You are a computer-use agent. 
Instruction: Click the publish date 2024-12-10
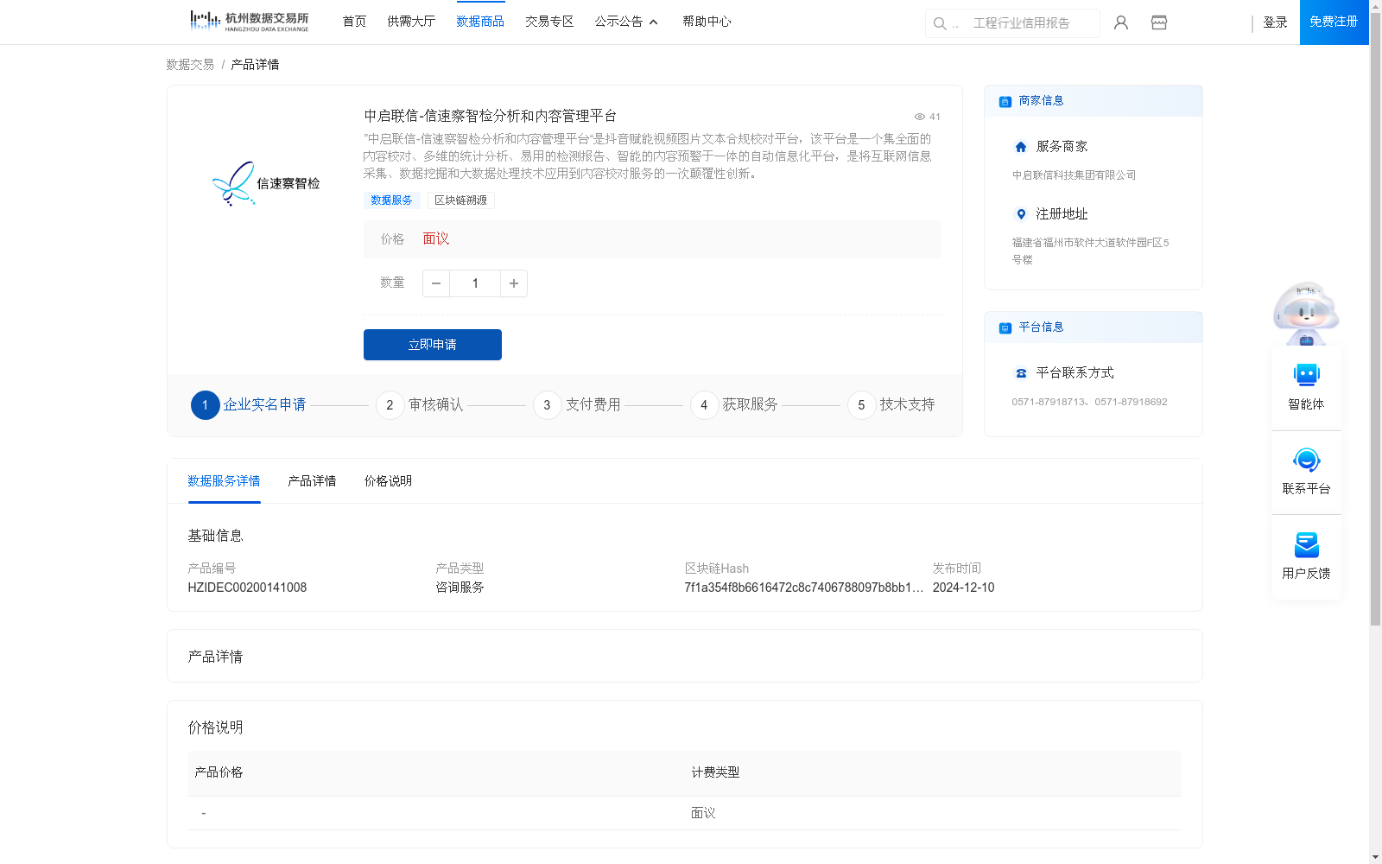(x=963, y=588)
